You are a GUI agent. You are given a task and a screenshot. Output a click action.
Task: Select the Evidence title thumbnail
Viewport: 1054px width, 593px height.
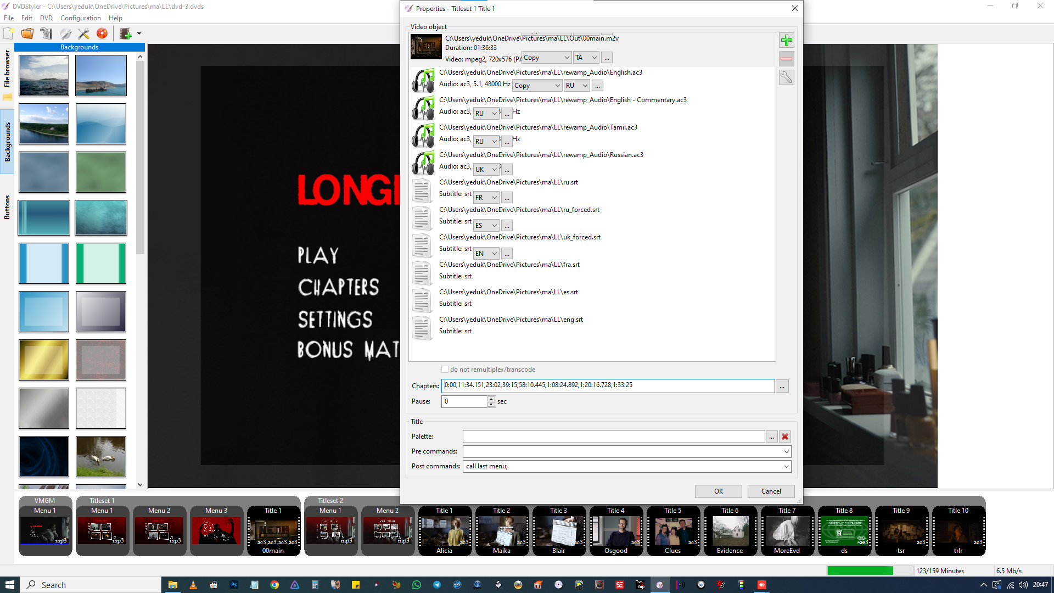click(x=730, y=530)
